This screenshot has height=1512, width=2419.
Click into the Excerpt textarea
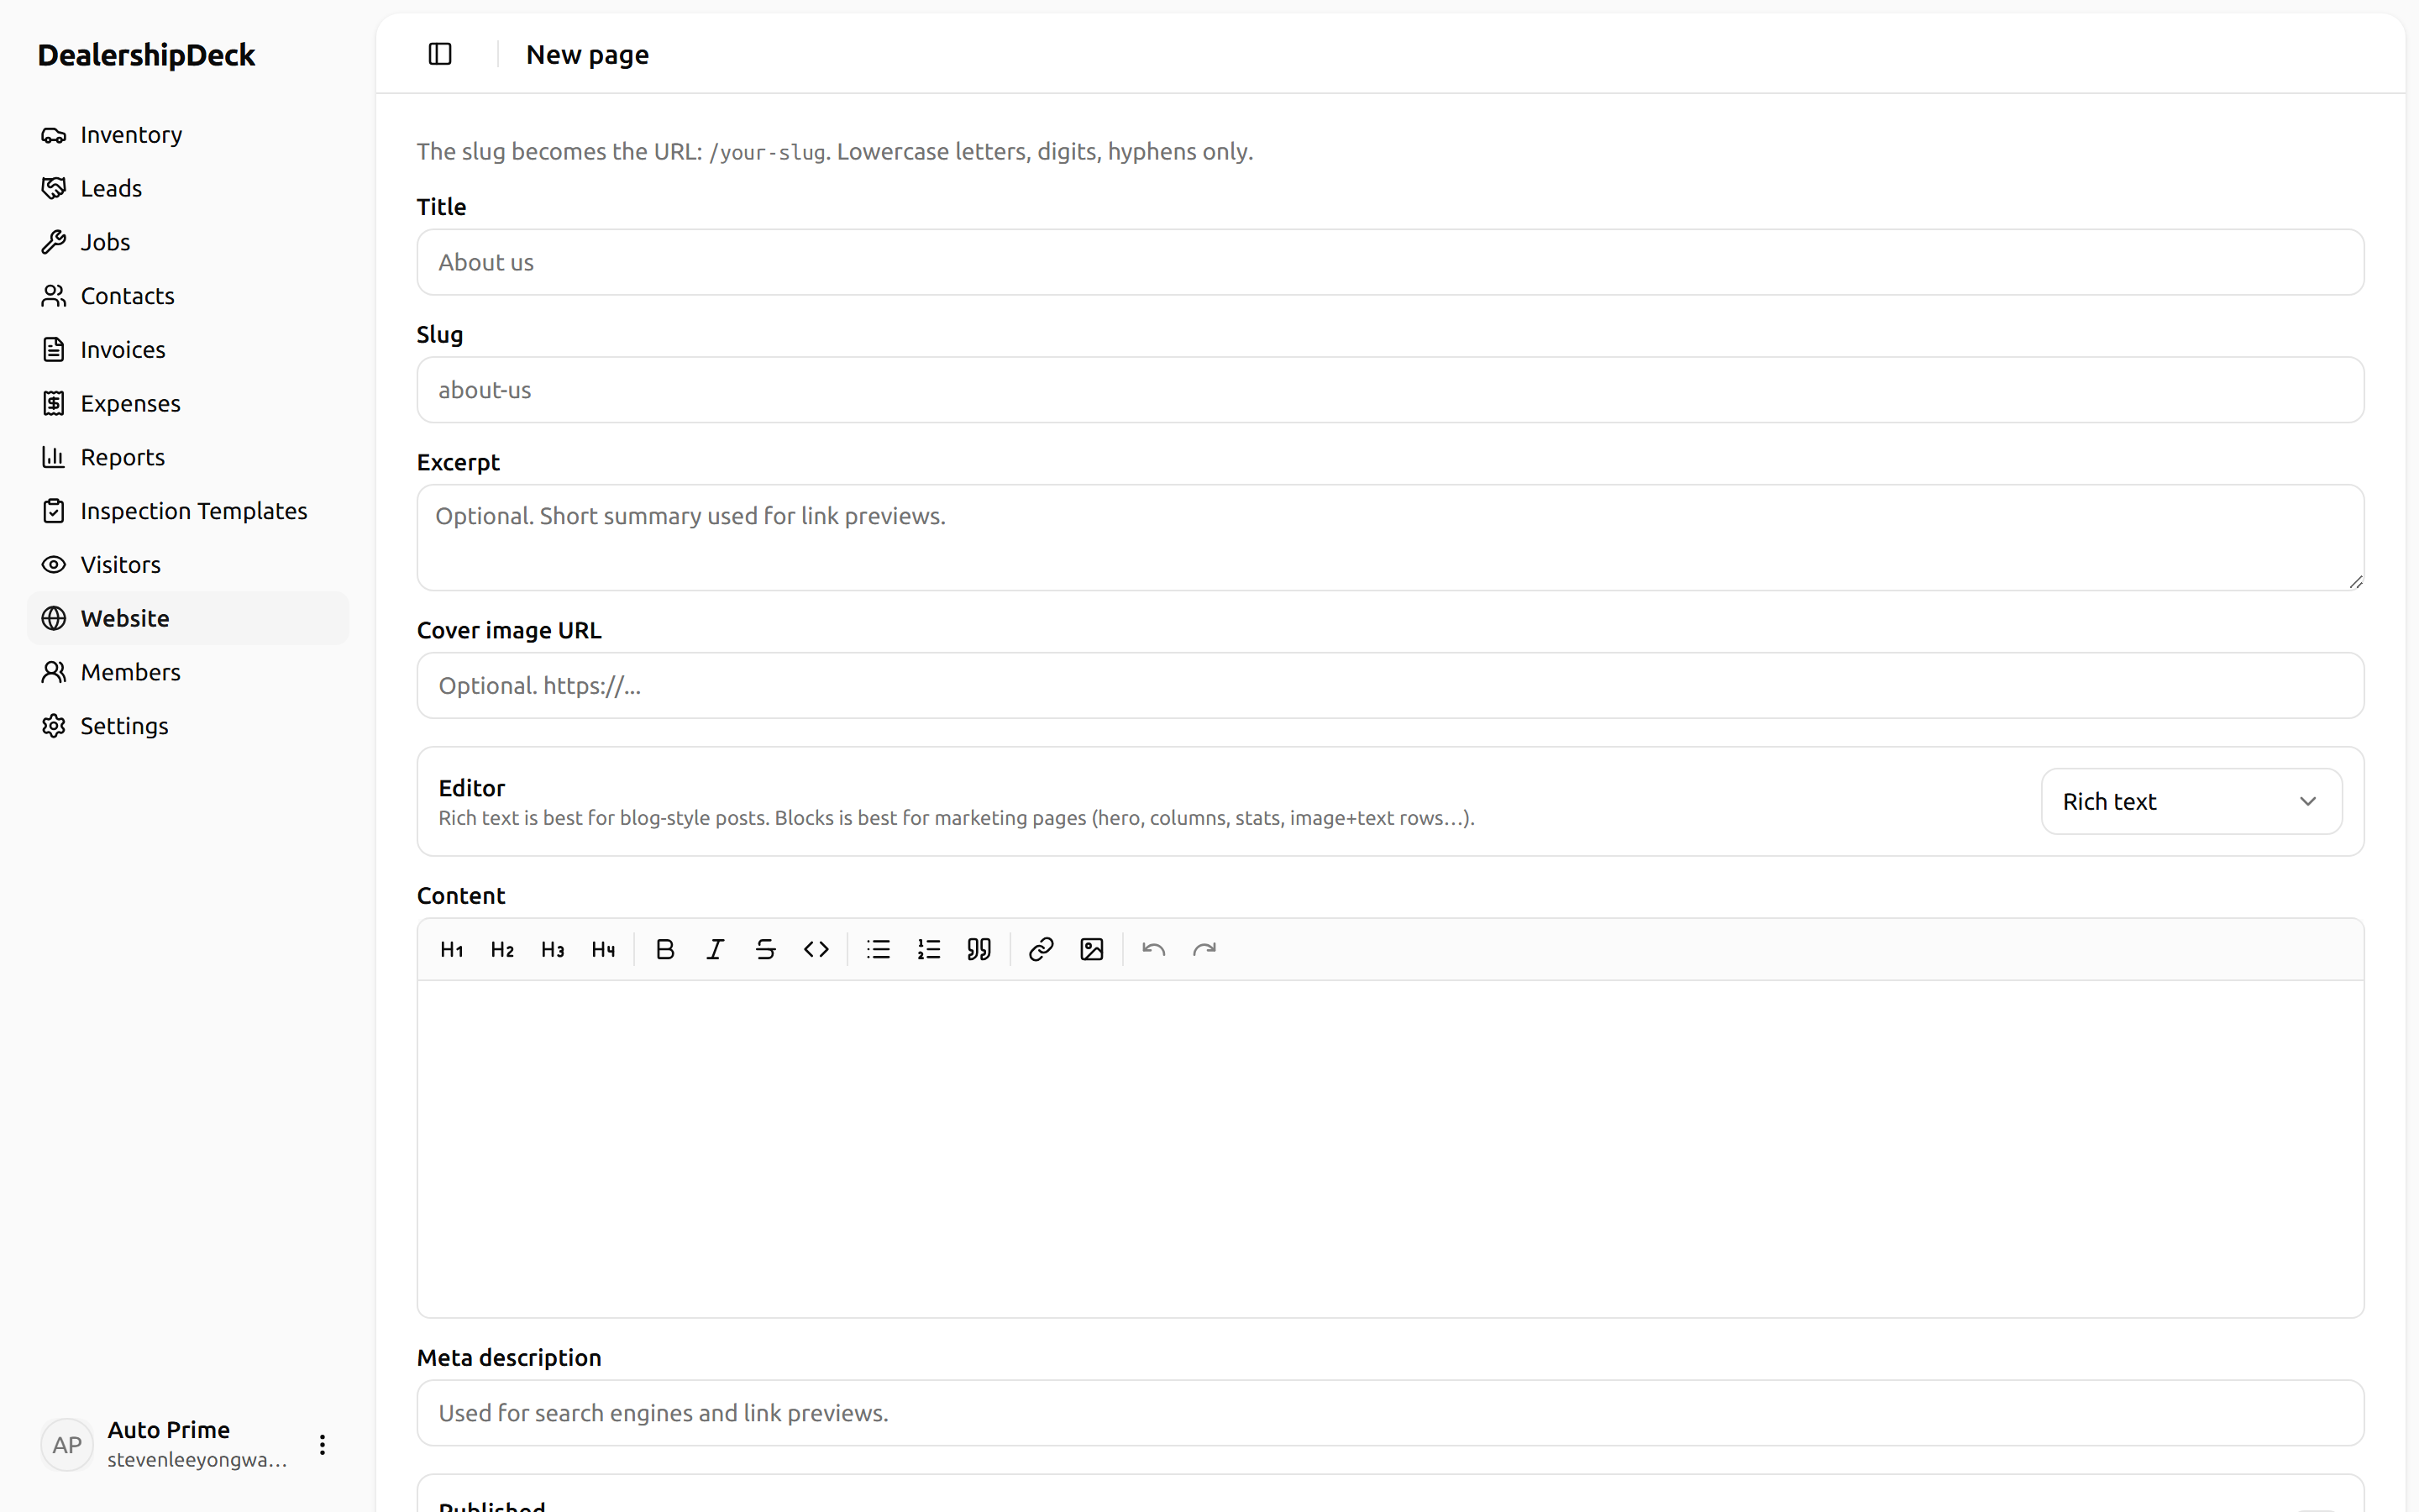1389,538
